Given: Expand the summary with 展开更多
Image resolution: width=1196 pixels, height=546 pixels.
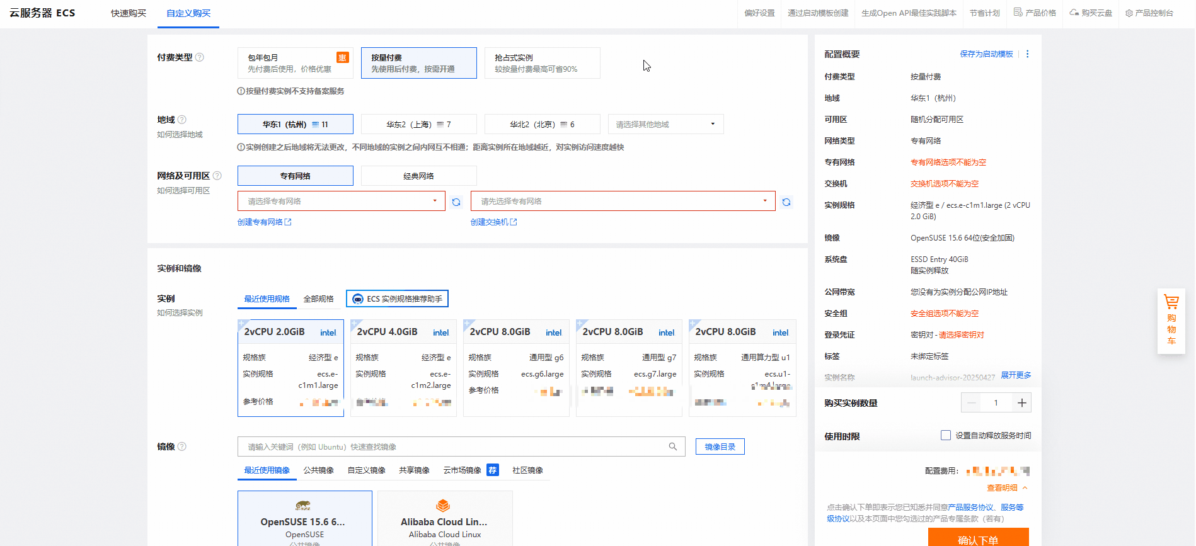Looking at the screenshot, I should pyautogui.click(x=1016, y=375).
